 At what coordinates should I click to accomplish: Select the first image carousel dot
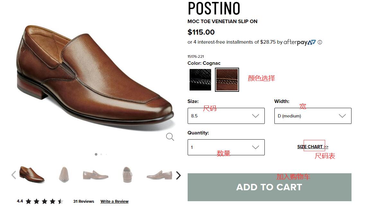pos(96,154)
